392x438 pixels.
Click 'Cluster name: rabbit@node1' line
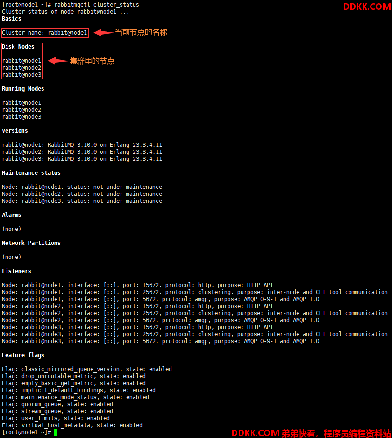point(45,33)
